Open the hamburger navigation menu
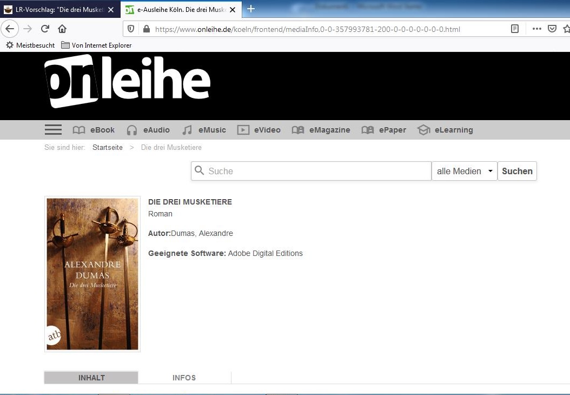Viewport: 570px width, 395px height. (53, 130)
